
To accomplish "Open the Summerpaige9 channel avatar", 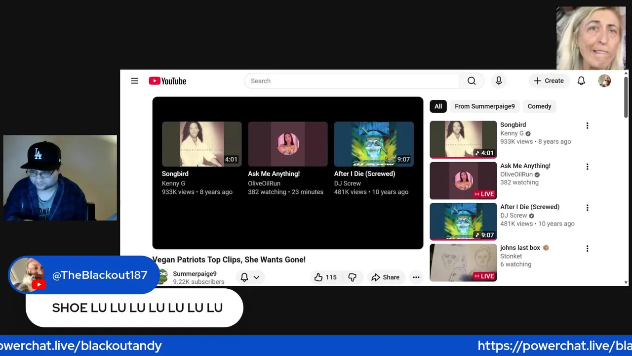I will click(x=162, y=277).
